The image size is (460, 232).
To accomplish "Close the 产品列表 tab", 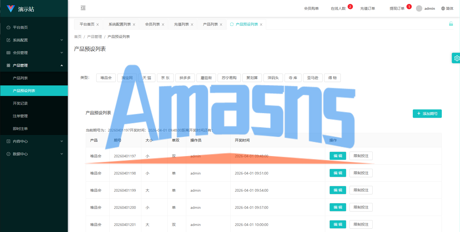I will (x=221, y=25).
